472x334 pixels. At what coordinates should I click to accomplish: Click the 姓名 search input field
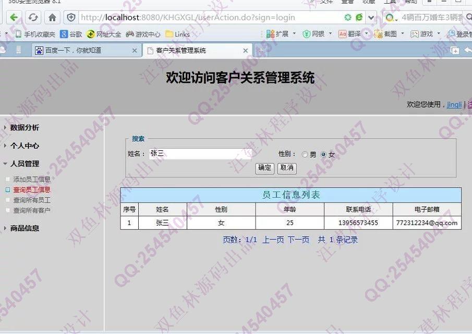[200, 153]
